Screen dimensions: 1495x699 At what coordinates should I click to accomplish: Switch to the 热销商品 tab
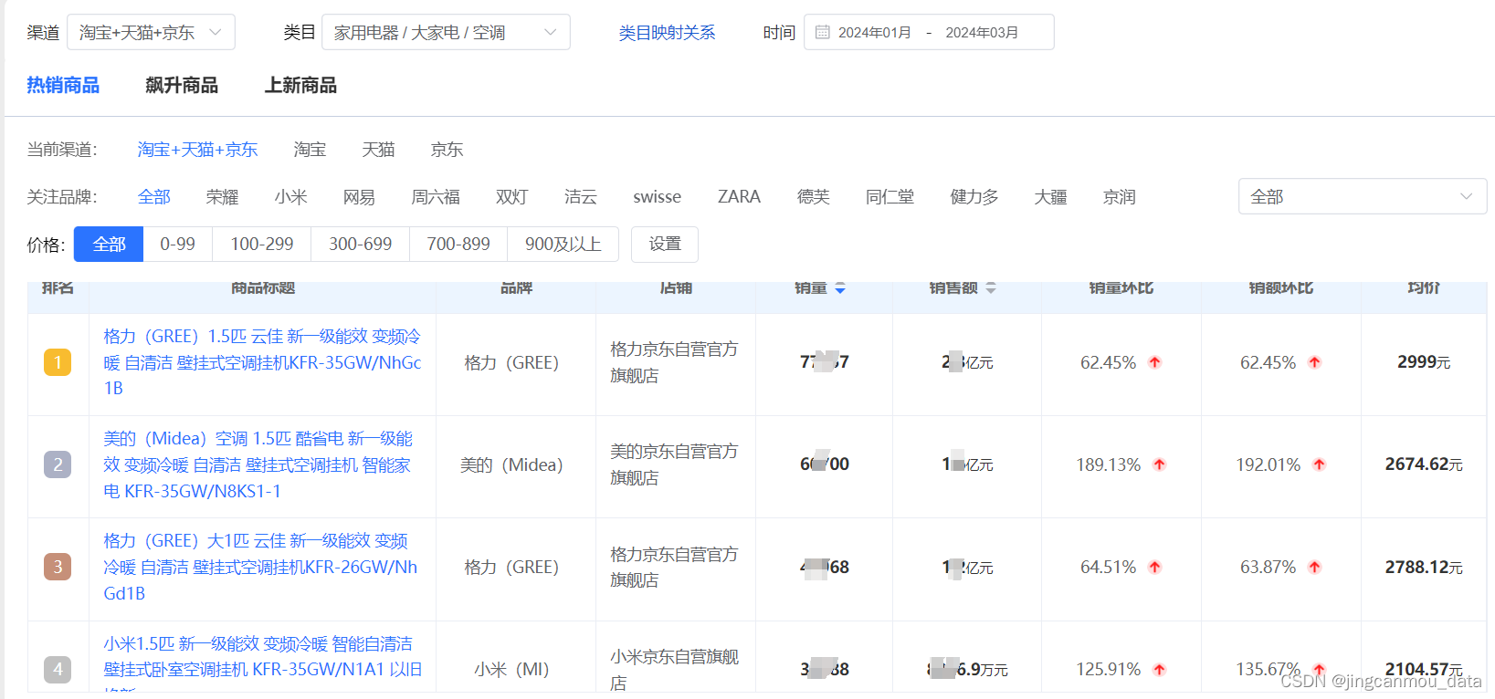tap(63, 85)
